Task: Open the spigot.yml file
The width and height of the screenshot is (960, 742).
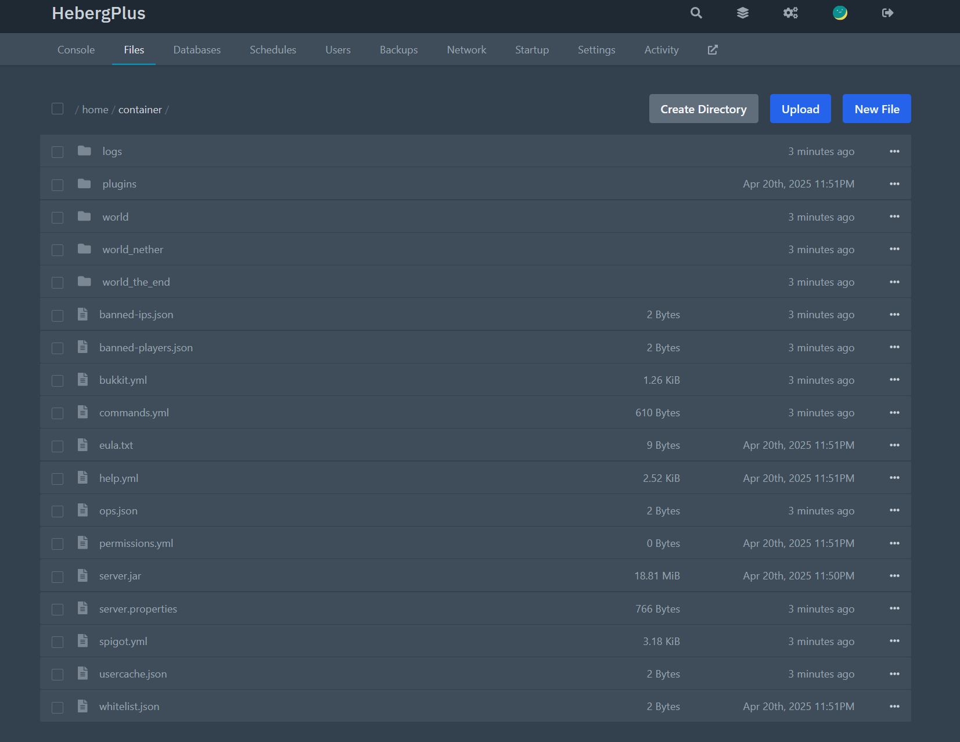Action: (x=123, y=642)
